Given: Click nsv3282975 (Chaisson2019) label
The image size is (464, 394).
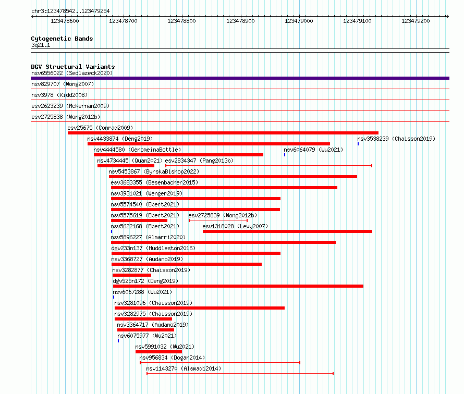Looking at the screenshot, I should pos(153,314).
